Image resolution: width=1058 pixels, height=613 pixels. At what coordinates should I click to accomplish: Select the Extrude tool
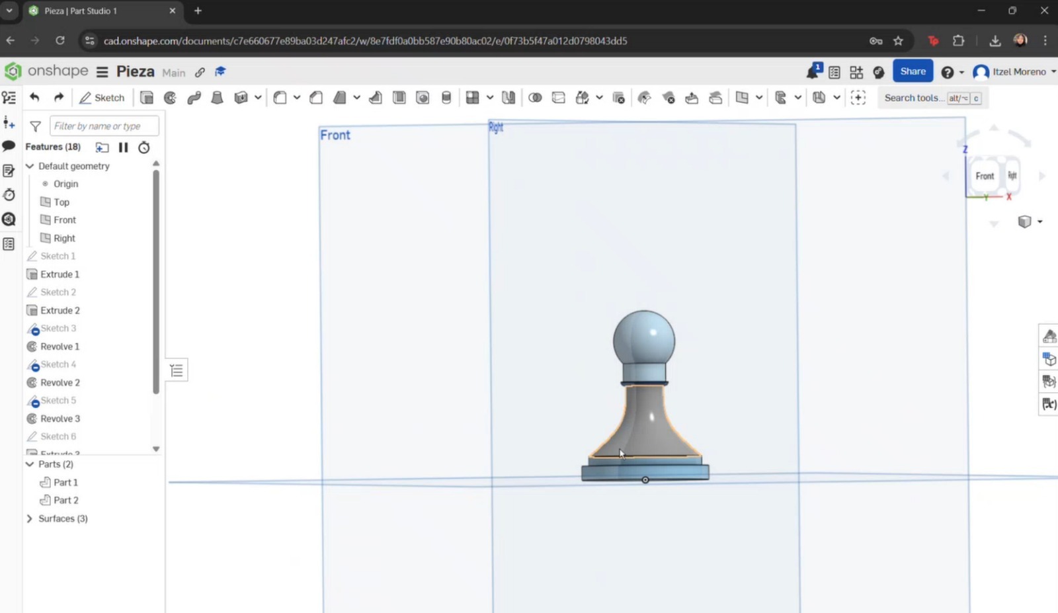[x=147, y=97]
